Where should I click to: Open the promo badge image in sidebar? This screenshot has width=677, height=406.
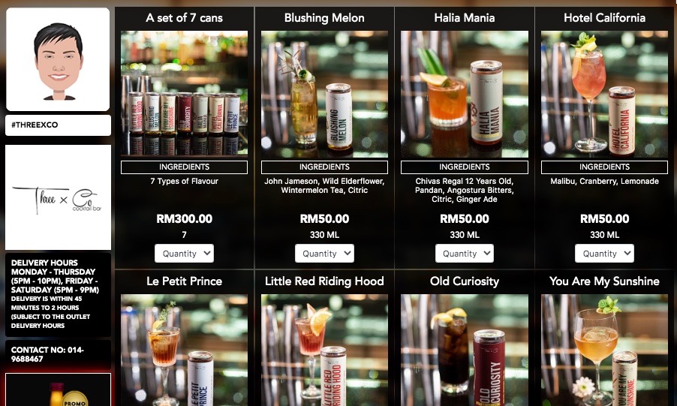click(58, 390)
